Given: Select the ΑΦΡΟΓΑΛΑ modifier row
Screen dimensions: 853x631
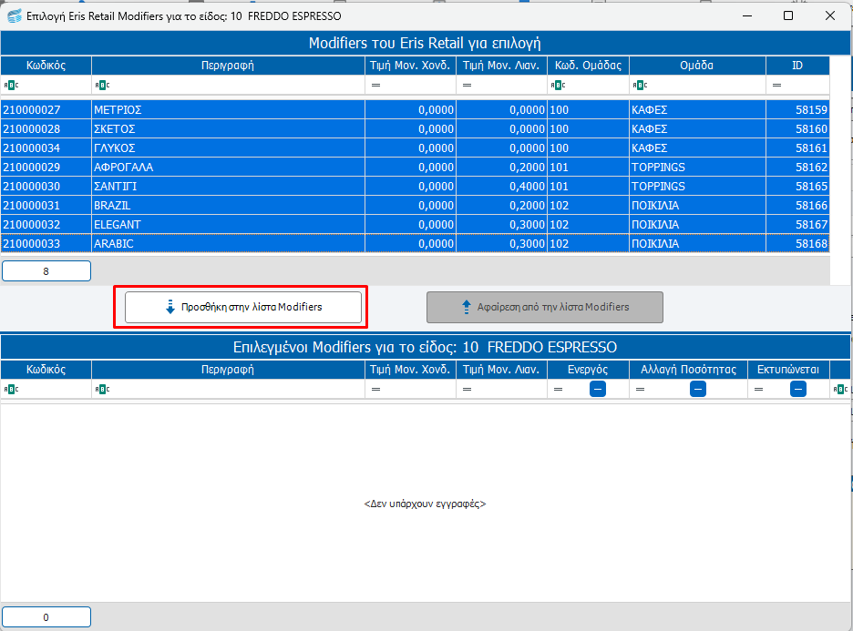Looking at the screenshot, I should 415,167.
